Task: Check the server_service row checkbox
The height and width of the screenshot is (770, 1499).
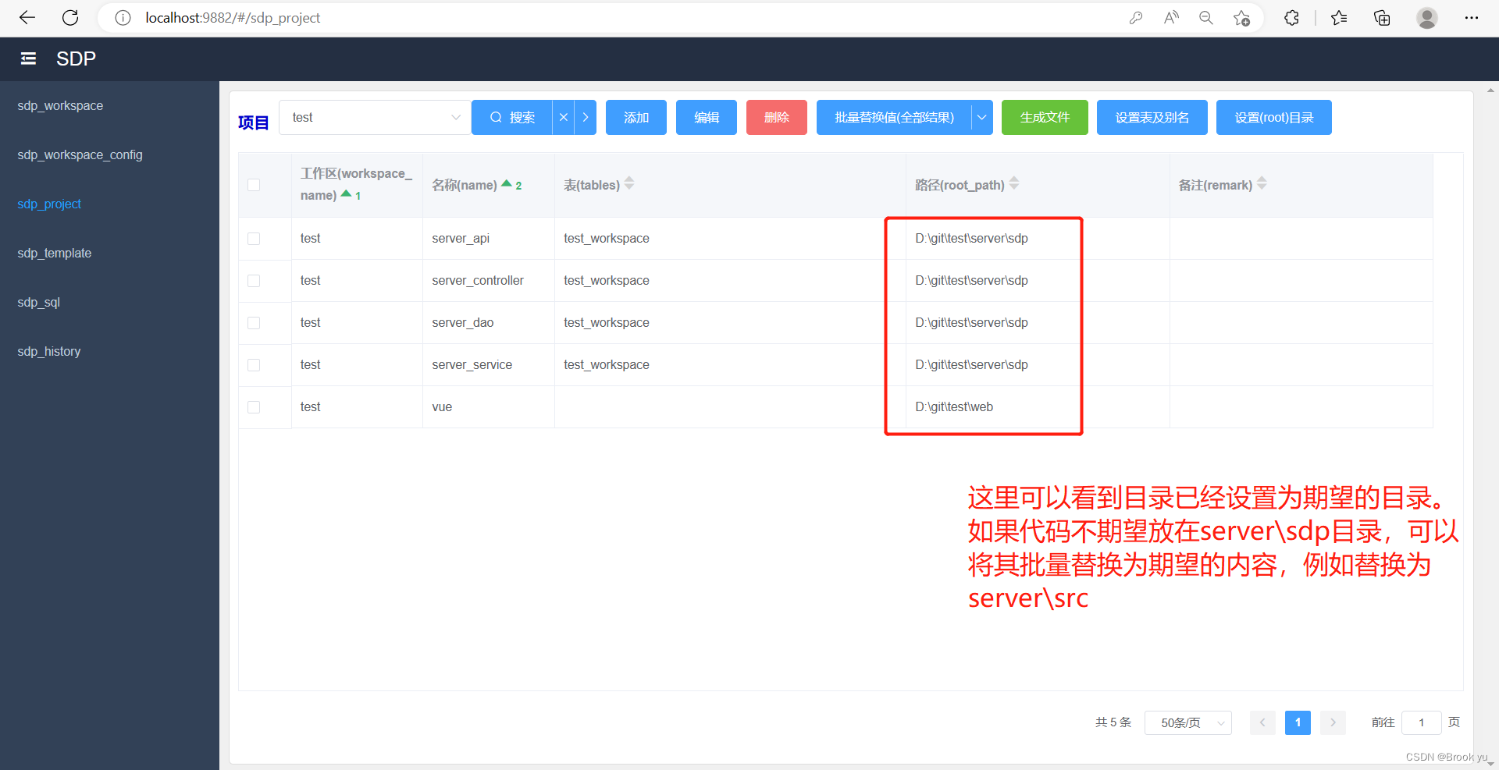Action: pos(254,365)
